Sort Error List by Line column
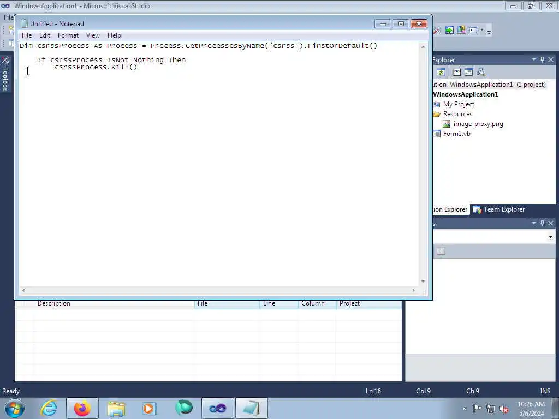 [x=279, y=303]
